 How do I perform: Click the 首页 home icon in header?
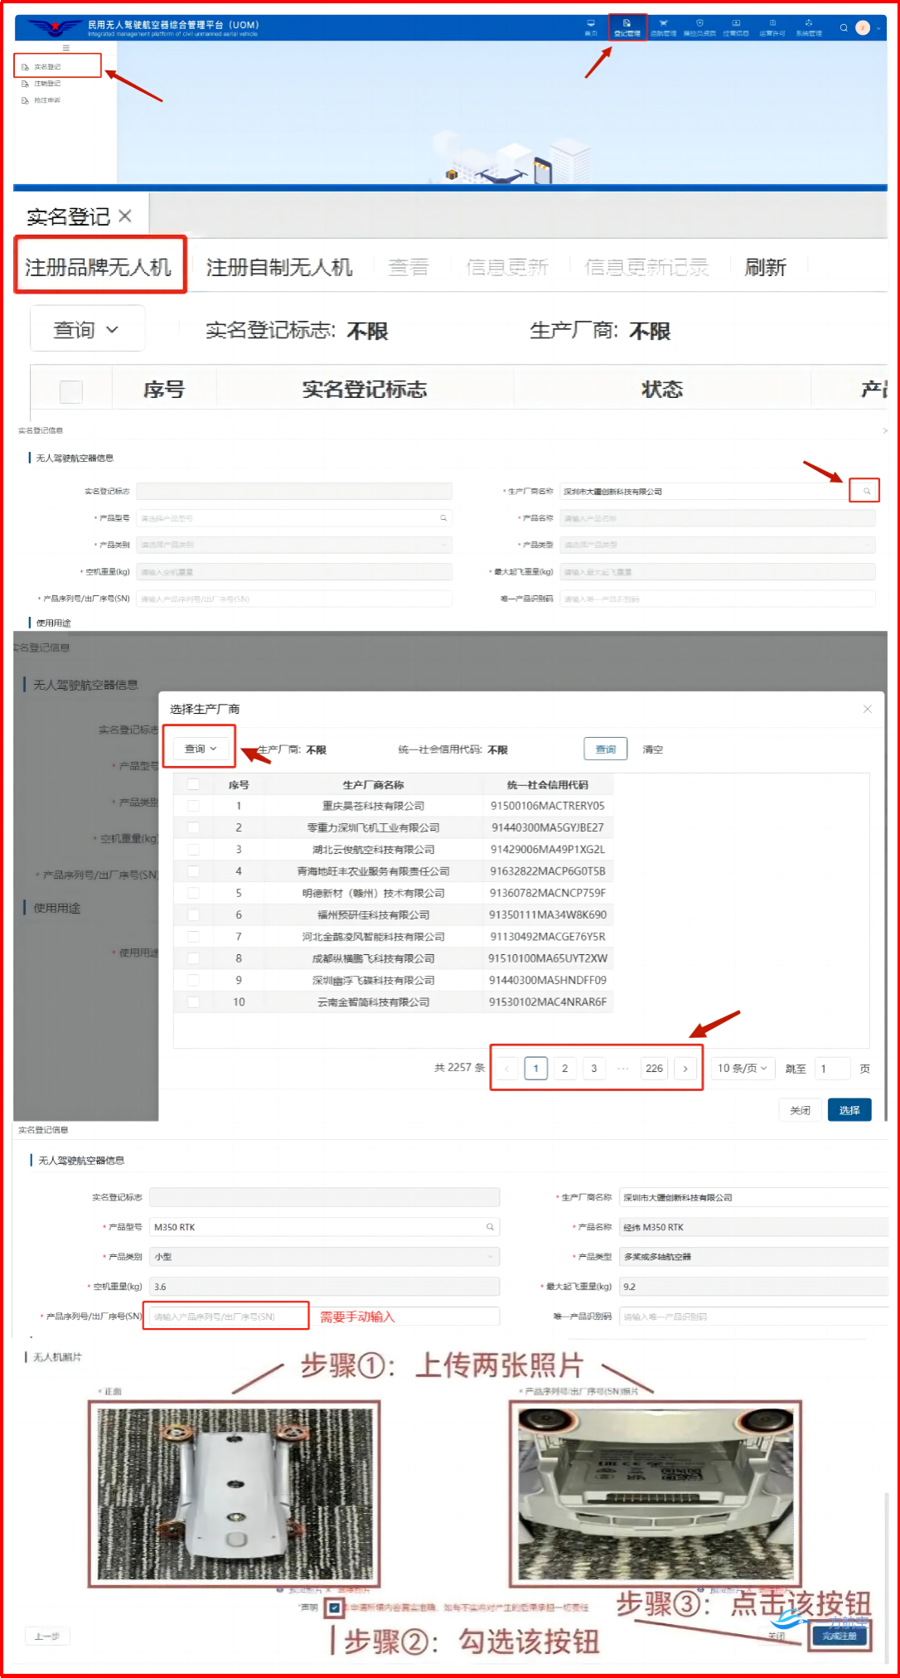pos(590,27)
